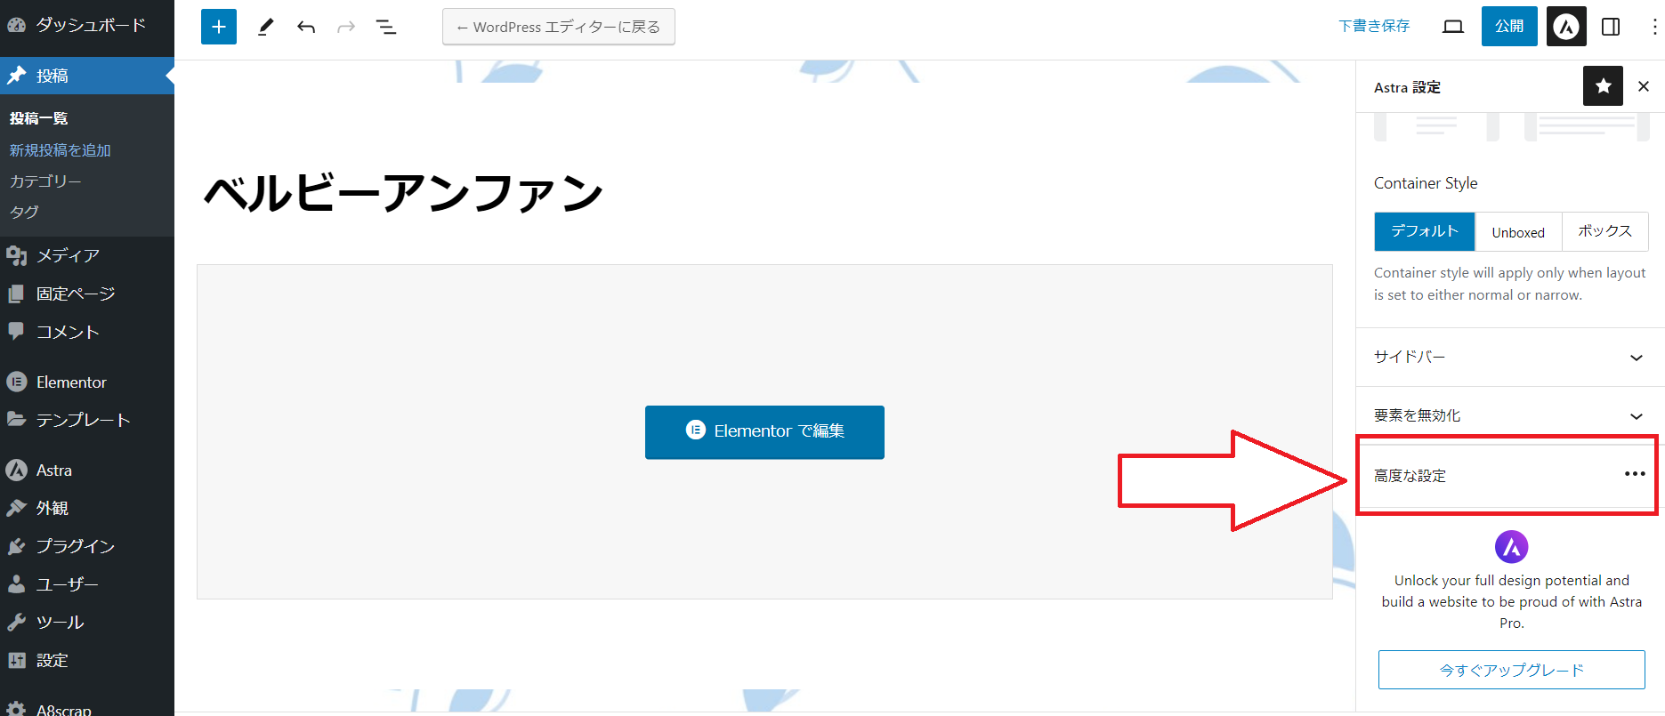The width and height of the screenshot is (1665, 716).
Task: Open the document overview list icon
Action: [386, 27]
